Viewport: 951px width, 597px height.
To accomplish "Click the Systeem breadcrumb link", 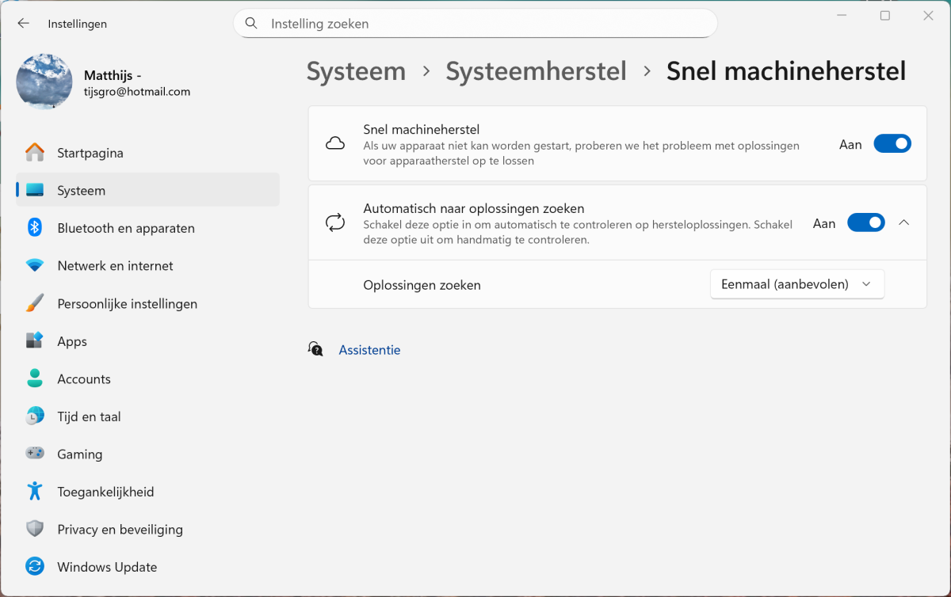I will click(356, 71).
